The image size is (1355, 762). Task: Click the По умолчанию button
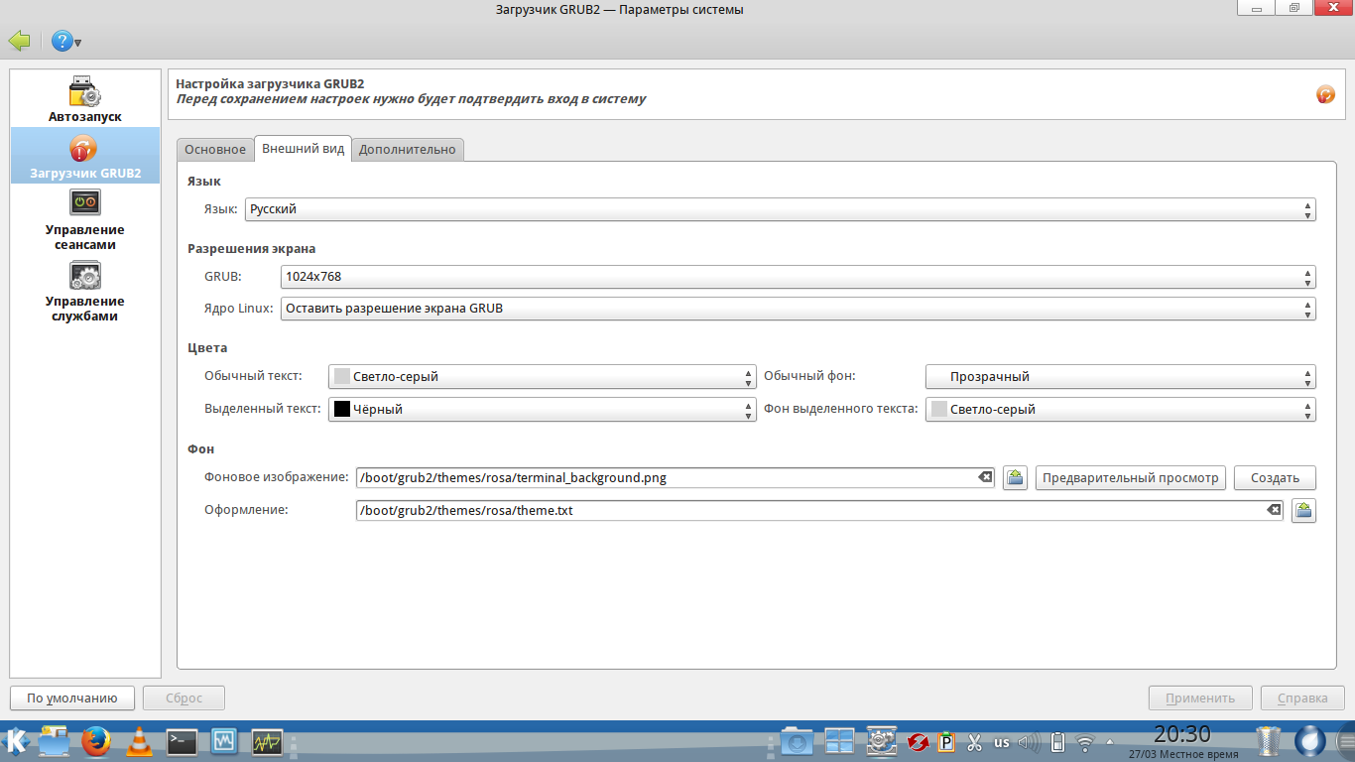(x=72, y=698)
